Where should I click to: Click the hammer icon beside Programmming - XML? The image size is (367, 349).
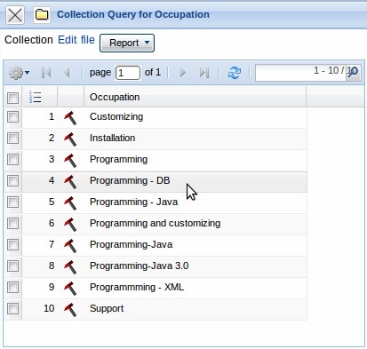pos(70,289)
